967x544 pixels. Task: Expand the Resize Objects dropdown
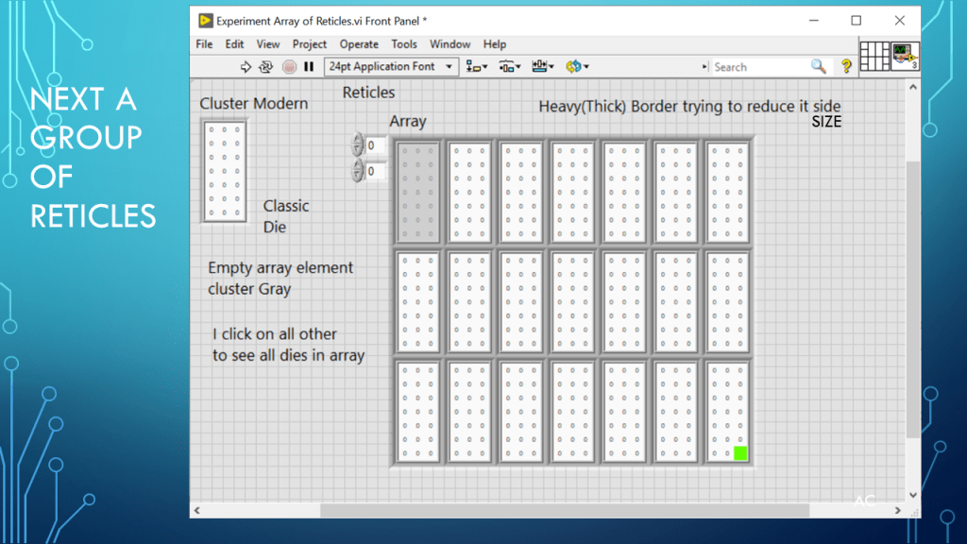coord(543,67)
